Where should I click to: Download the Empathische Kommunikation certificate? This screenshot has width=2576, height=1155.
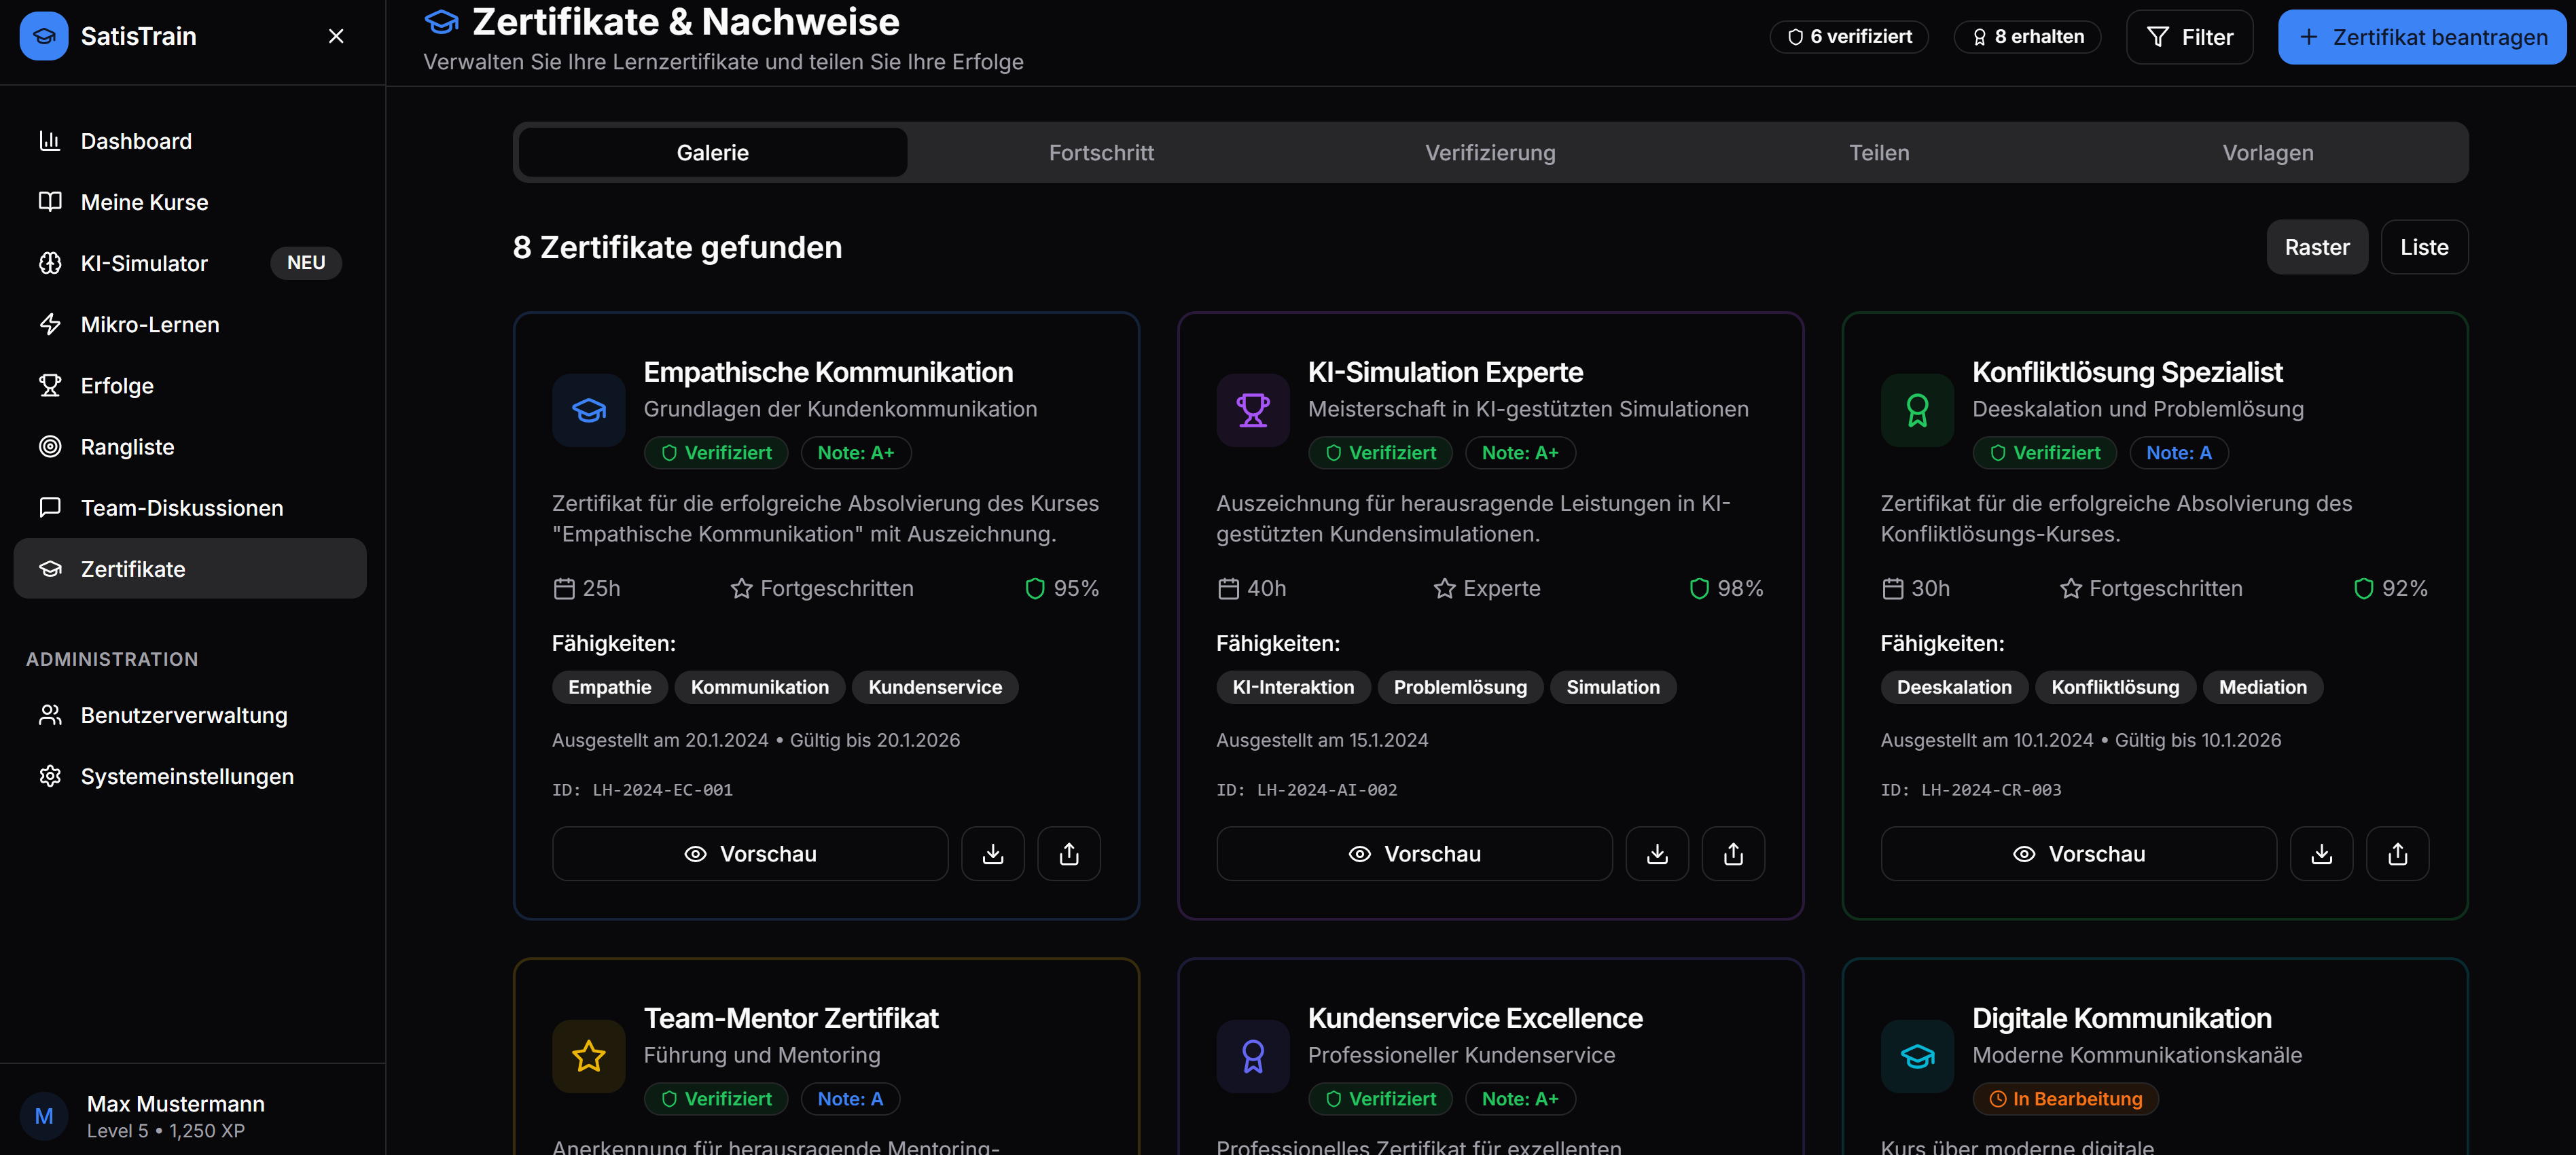(993, 854)
